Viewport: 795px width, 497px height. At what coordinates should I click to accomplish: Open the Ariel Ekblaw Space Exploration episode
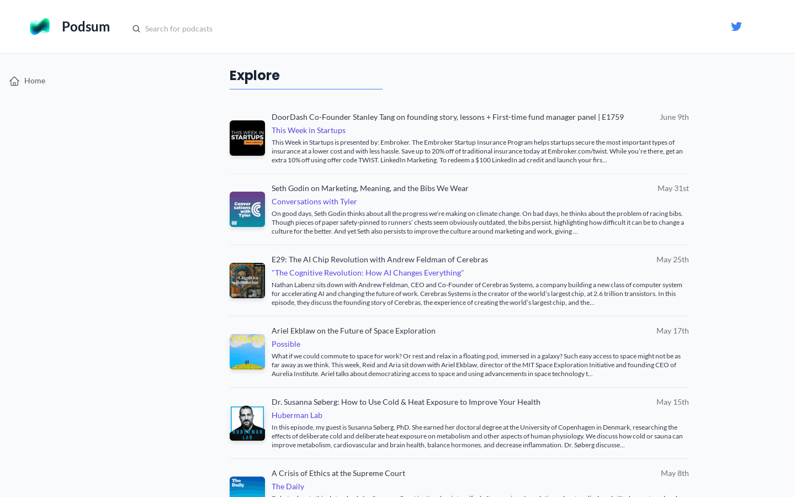[353, 331]
